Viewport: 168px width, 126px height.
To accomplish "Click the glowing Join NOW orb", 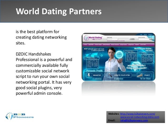I will [x=119, y=54].
